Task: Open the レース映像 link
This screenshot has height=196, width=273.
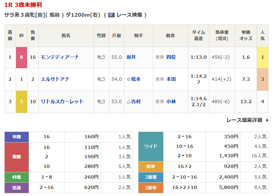Action: tap(129, 15)
